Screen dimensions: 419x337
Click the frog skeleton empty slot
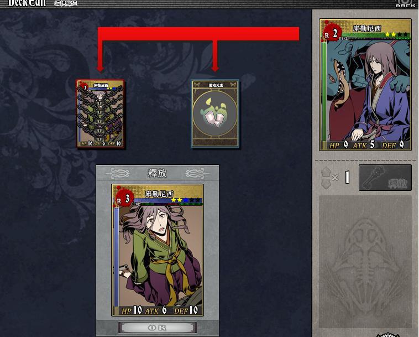pyautogui.click(x=365, y=262)
